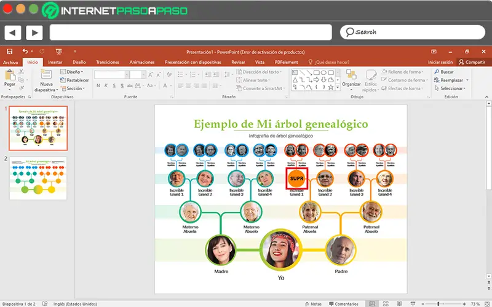The image size is (492, 307).
Task: Open Relleno de forma dropdown
Action: coord(403,72)
